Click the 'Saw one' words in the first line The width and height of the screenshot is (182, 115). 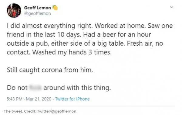pos(160,26)
